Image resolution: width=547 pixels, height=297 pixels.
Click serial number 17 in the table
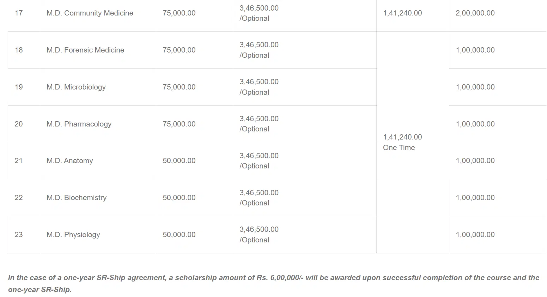click(19, 13)
